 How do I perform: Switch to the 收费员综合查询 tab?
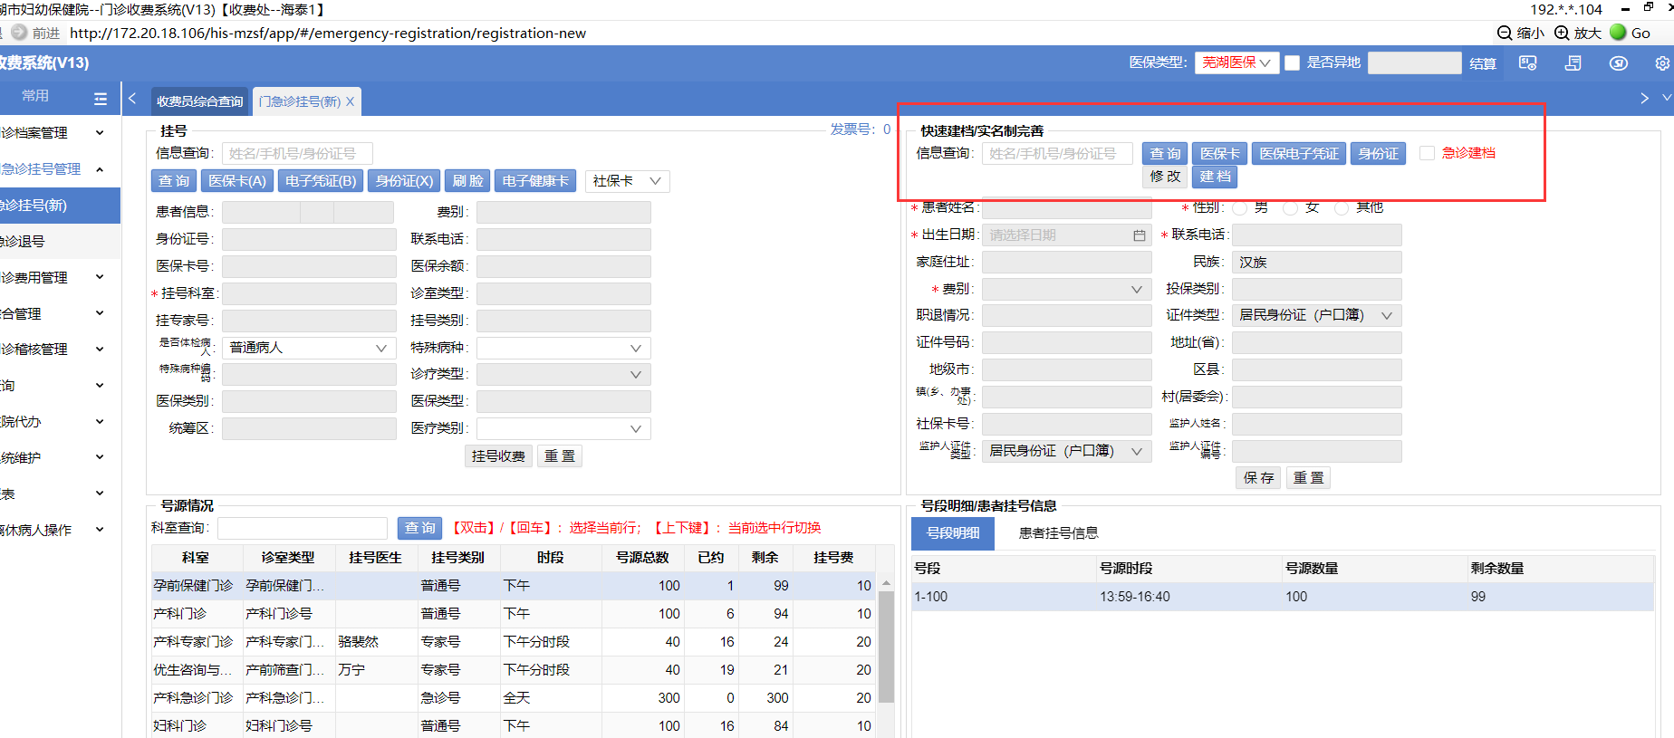click(x=199, y=101)
